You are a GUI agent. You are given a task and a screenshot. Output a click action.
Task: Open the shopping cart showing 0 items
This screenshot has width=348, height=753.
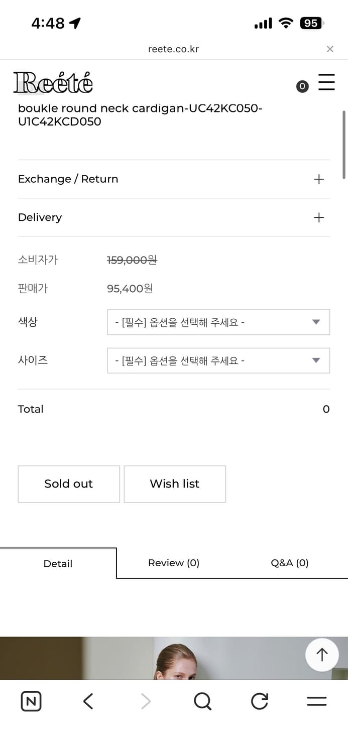tap(302, 86)
